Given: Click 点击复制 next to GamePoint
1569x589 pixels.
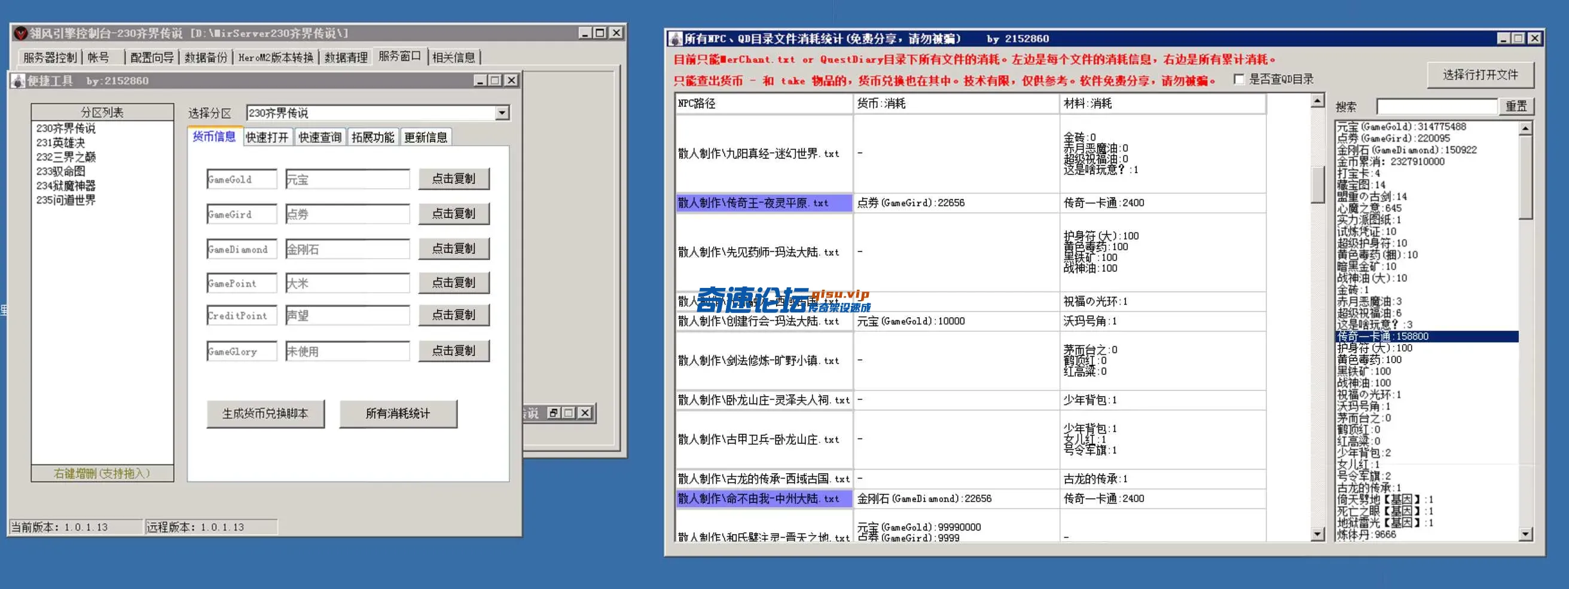Looking at the screenshot, I should tap(454, 283).
